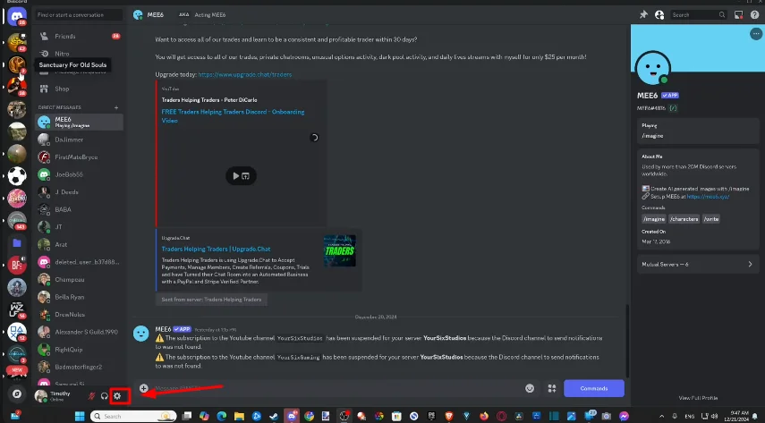
Task: Select the /write command chip
Action: [710, 219]
